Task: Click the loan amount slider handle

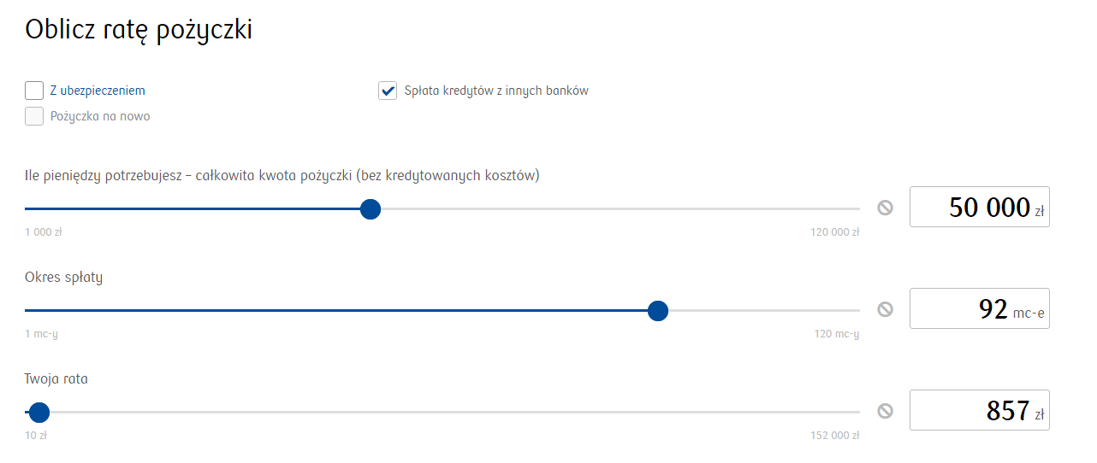Action: click(x=371, y=208)
